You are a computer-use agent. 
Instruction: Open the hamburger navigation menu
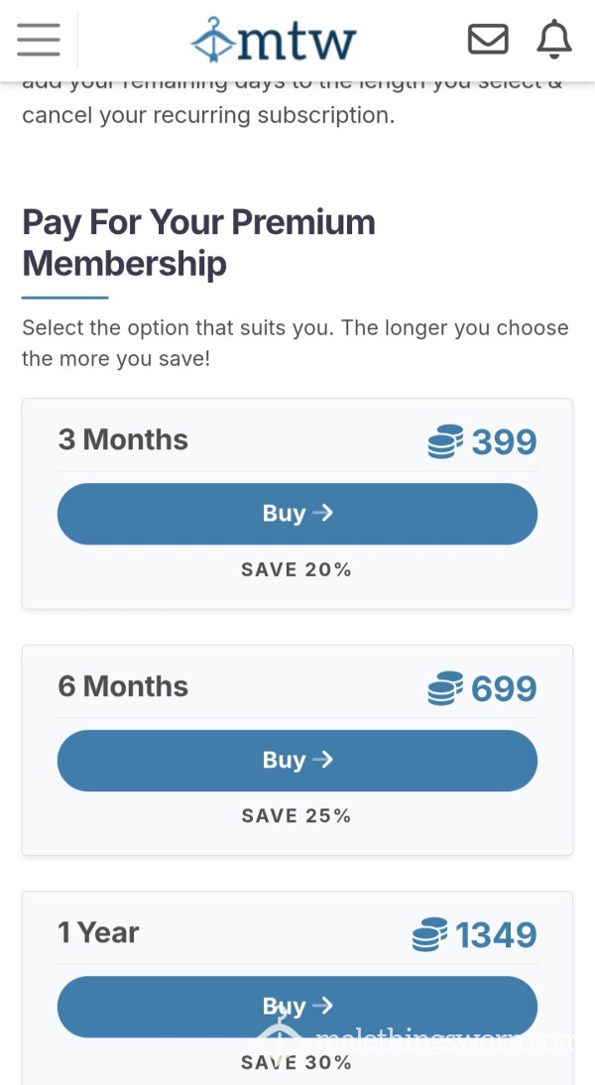point(38,40)
